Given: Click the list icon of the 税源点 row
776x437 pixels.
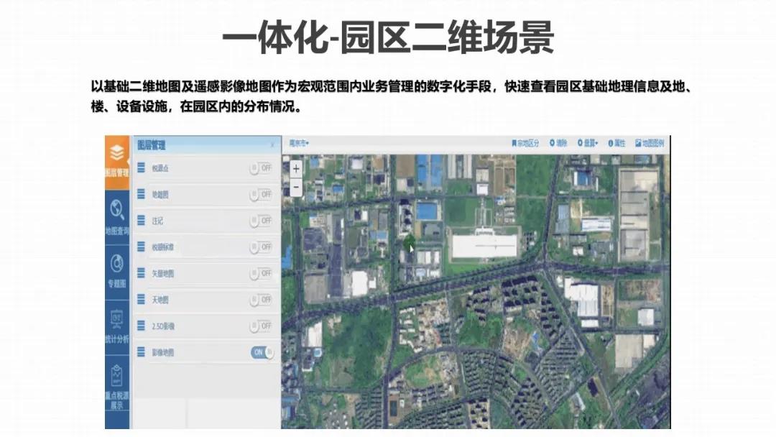Looking at the screenshot, I should point(141,167).
